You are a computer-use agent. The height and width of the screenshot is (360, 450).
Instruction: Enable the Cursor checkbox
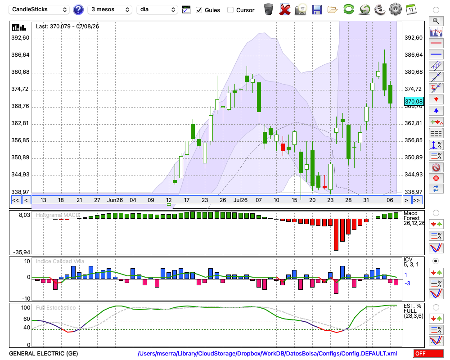(230, 10)
